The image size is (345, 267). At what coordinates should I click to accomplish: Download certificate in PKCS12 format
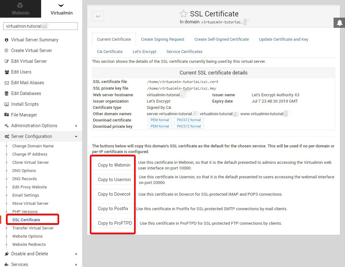pos(189,120)
